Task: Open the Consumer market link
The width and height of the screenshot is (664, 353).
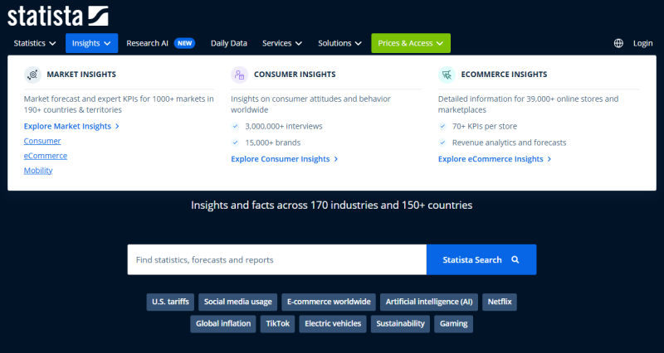Action: [x=42, y=141]
